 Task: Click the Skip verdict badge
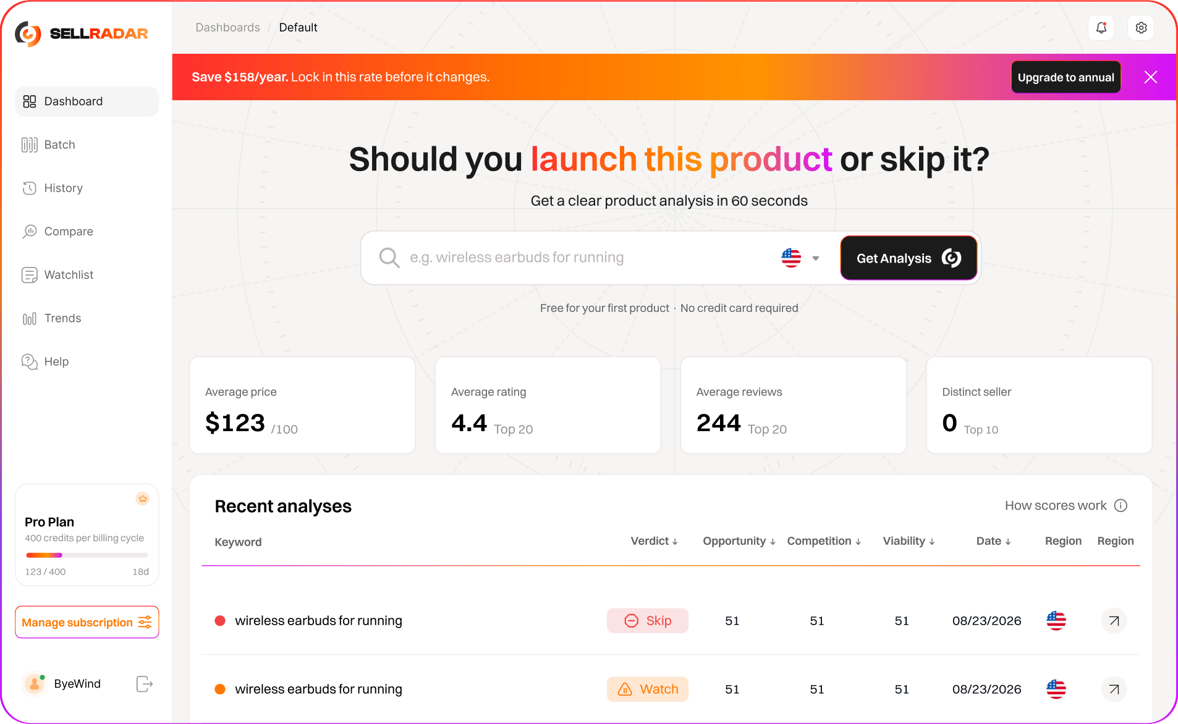click(647, 621)
